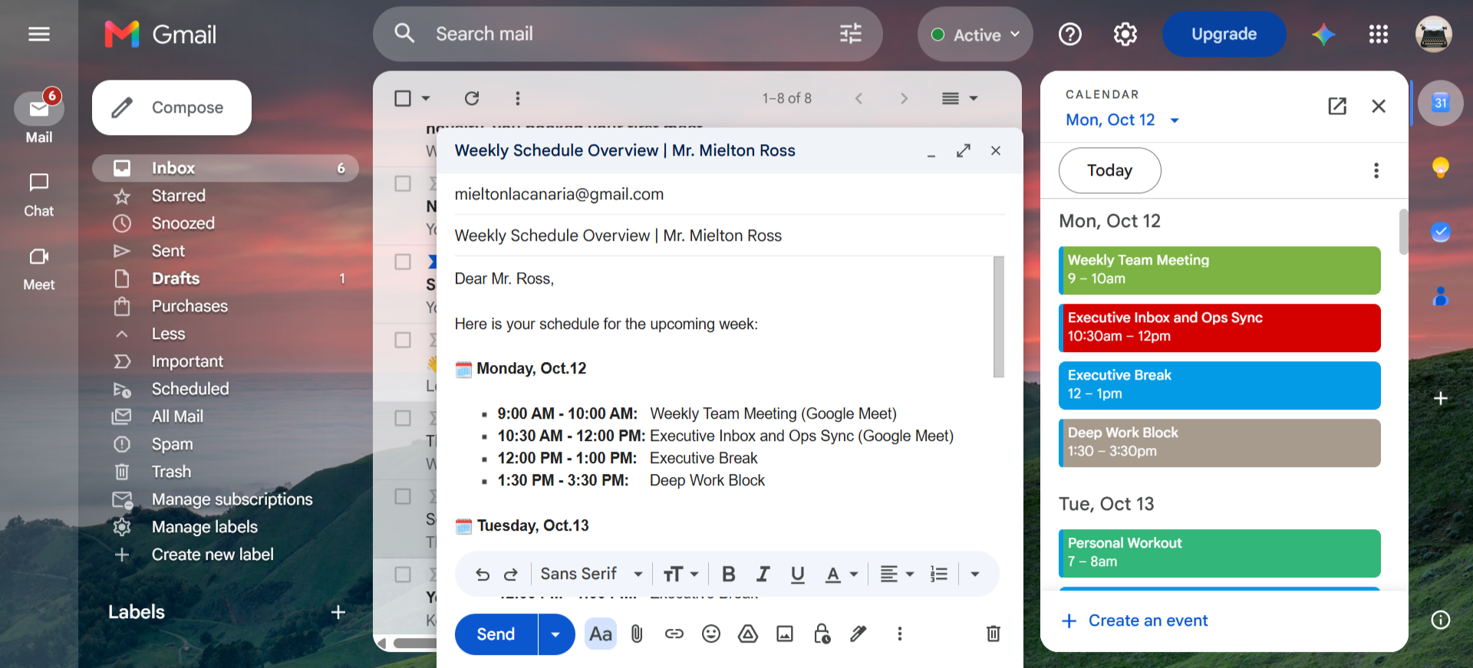Expand the send options arrow beside Send
Viewport: 1473px width, 668px height.
(x=556, y=634)
